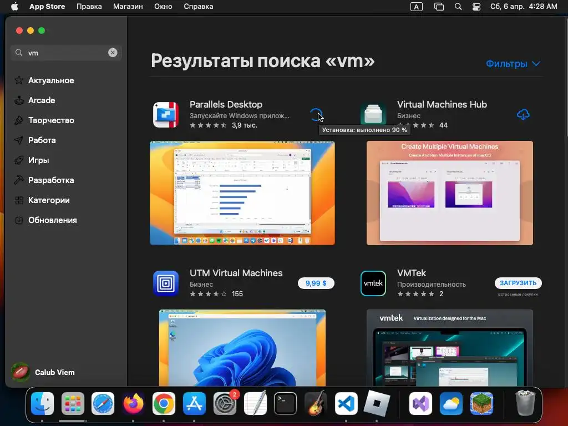Open the Правка menu

coord(89,7)
